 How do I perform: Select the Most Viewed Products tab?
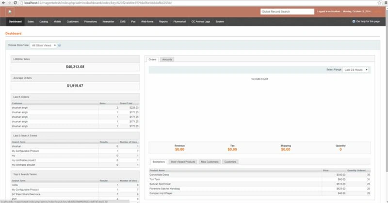pos(183,162)
